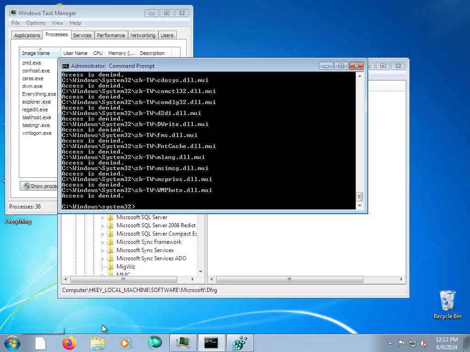Select cmd.exe in the process list
Viewport: 470px width, 352px height.
click(x=32, y=63)
